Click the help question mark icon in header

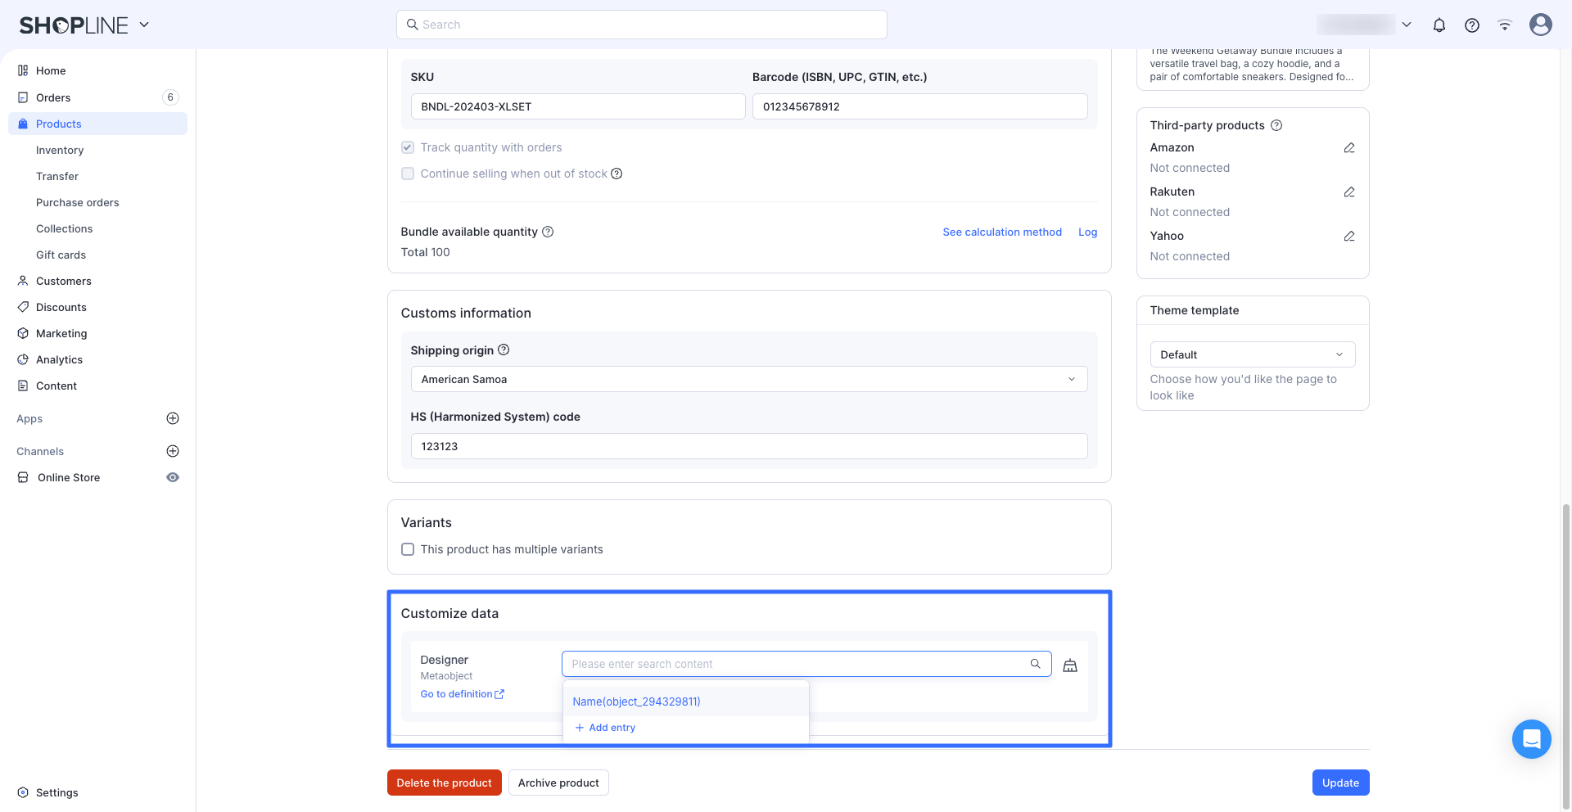[x=1471, y=25]
